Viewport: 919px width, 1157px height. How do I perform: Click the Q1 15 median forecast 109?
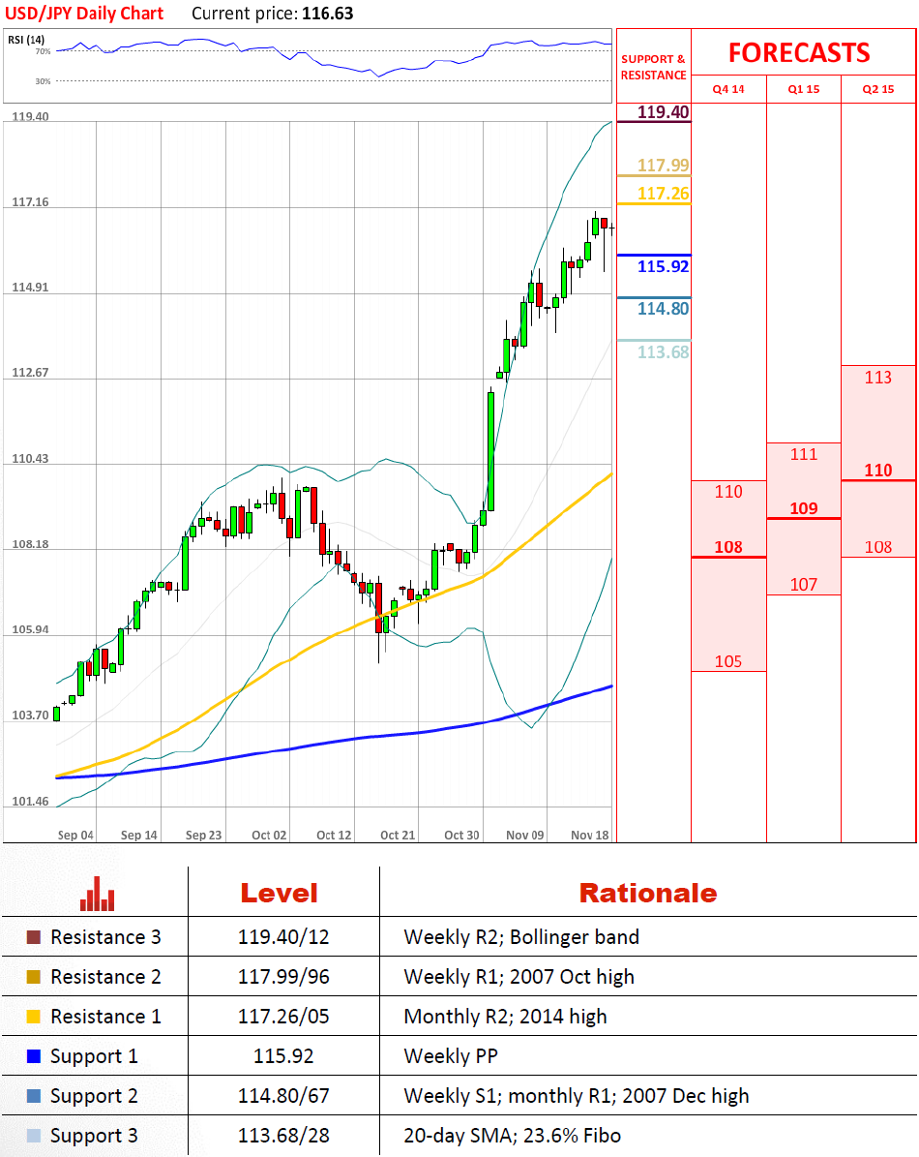pos(803,508)
